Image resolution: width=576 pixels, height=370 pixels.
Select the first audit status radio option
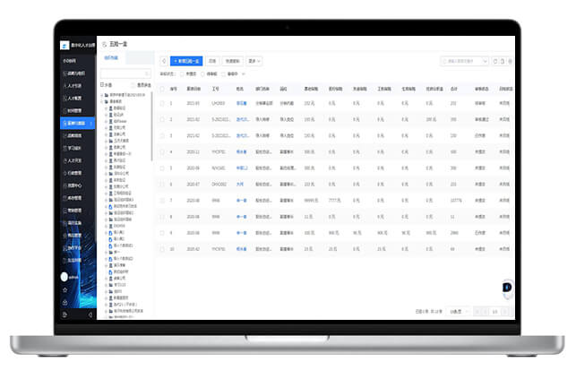[179, 74]
